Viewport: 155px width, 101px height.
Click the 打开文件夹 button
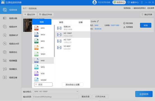point(100,97)
